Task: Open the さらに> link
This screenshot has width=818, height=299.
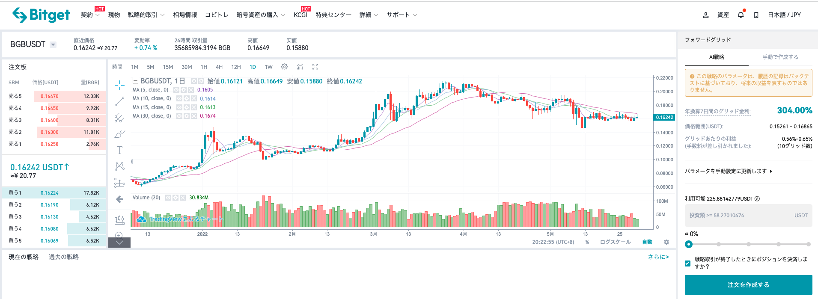Action: 658,257
